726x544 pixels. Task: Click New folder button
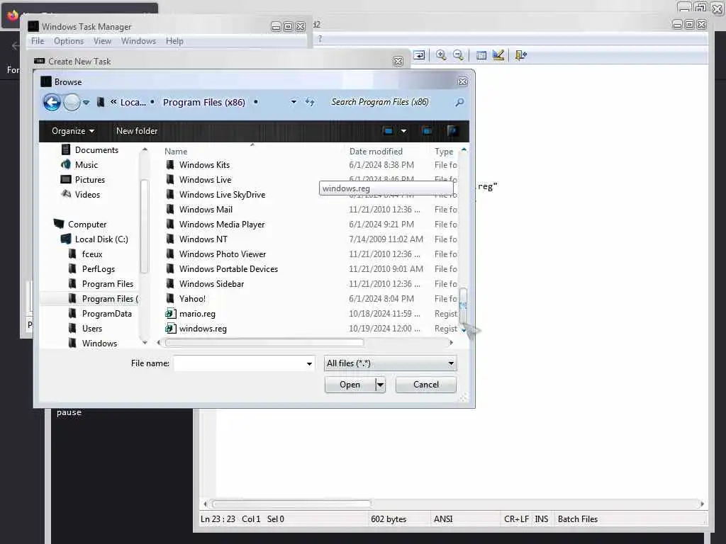click(137, 131)
